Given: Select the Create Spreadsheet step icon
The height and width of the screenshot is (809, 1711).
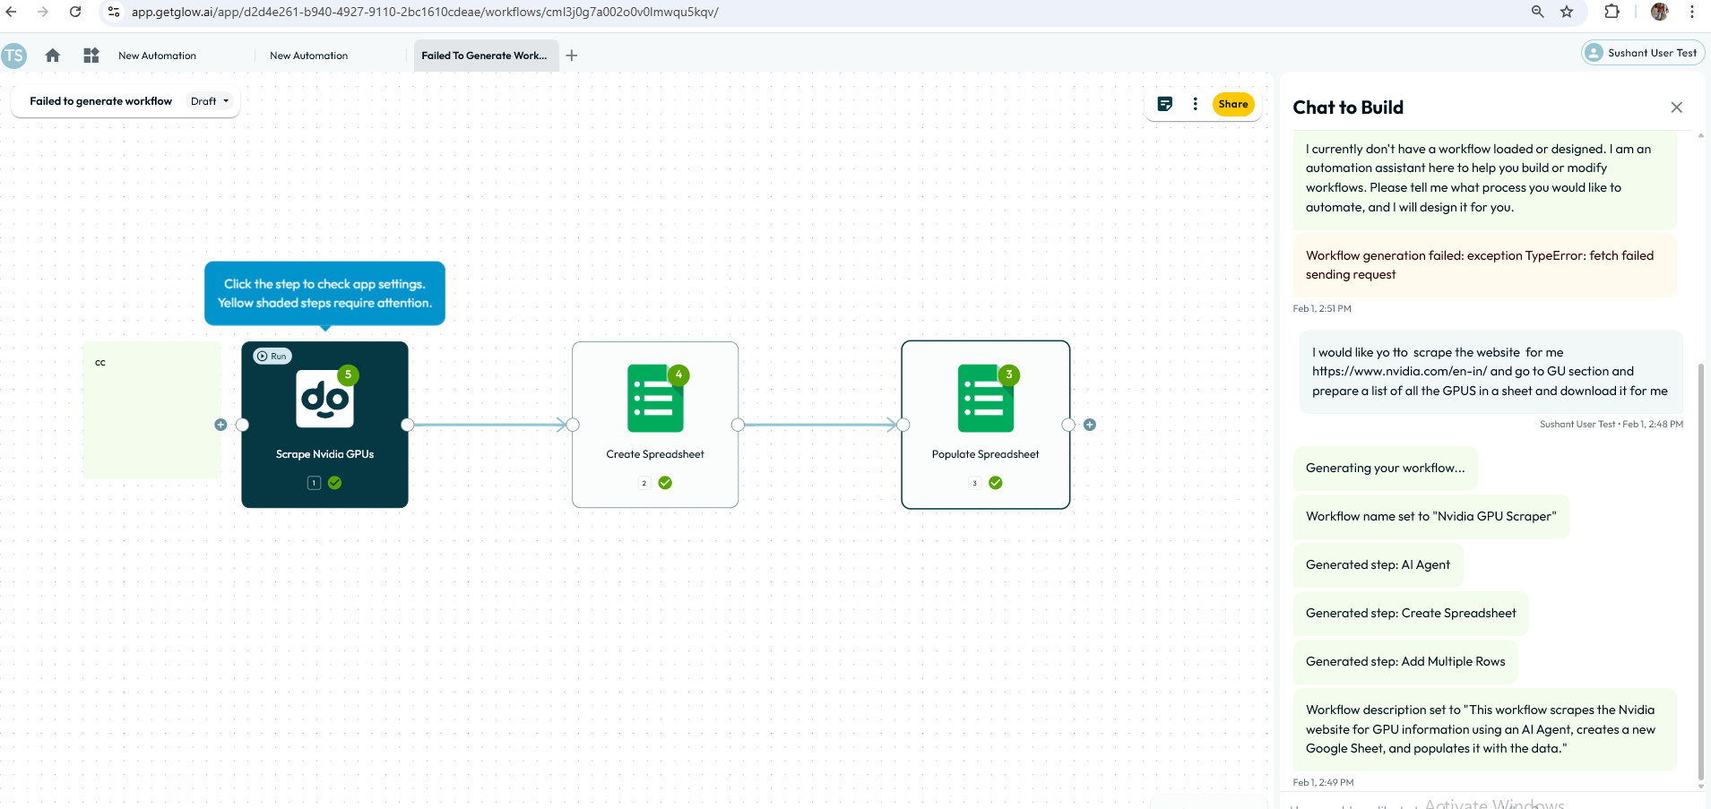Looking at the screenshot, I should pyautogui.click(x=655, y=399).
